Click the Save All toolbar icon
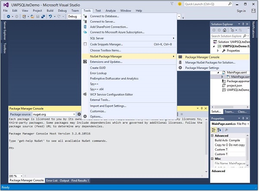The height and width of the screenshot is (191, 259). click(42, 16)
